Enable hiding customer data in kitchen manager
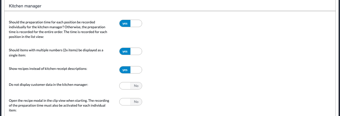 [130, 86]
